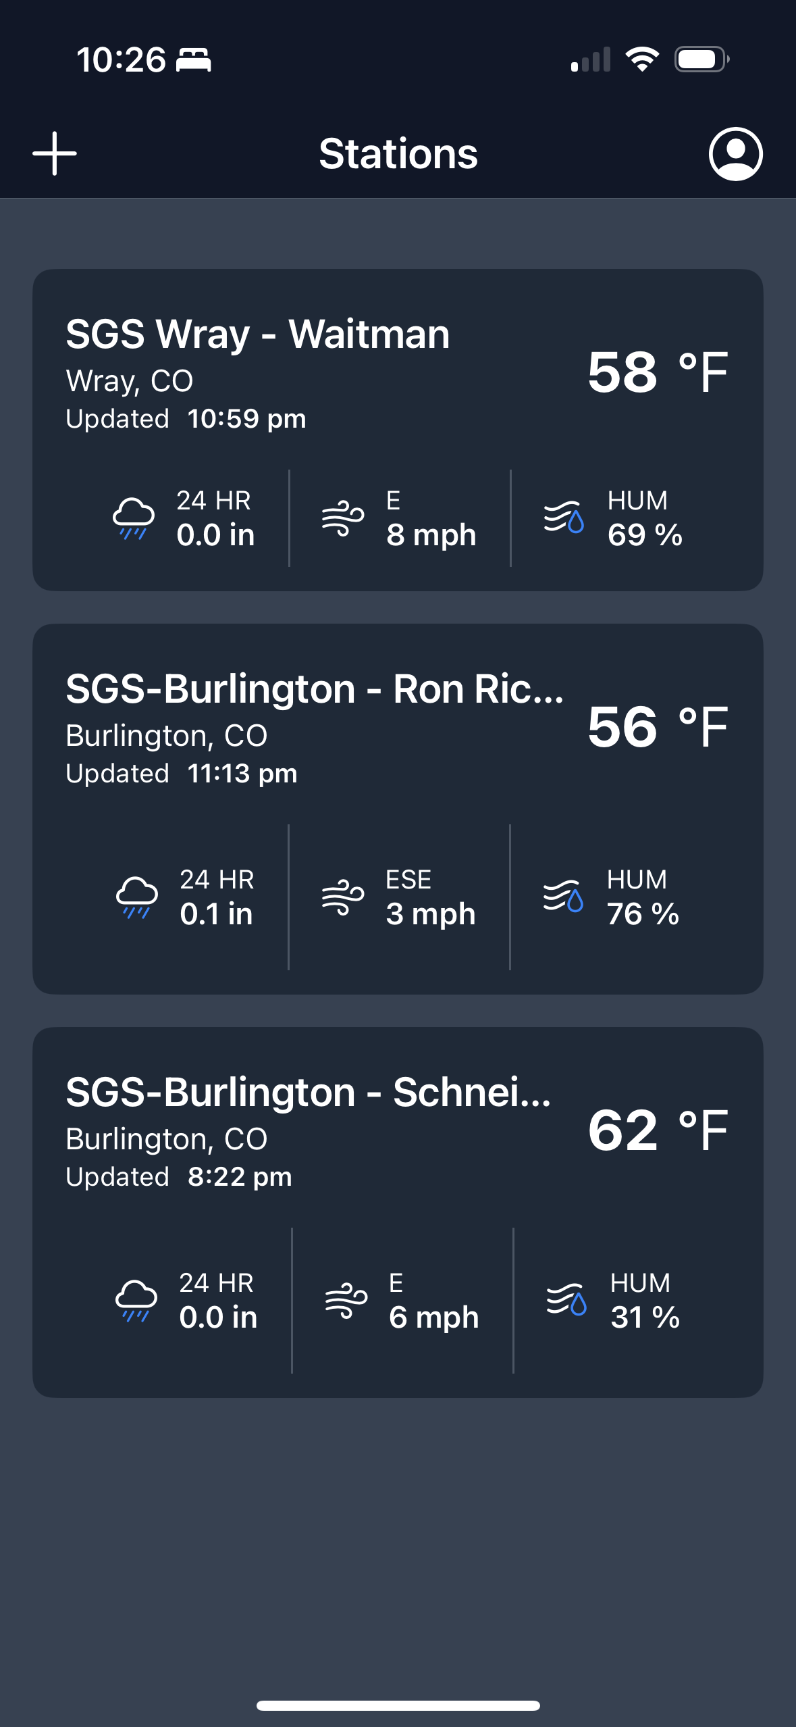Tap rain cloud icon on Wray card

(133, 518)
